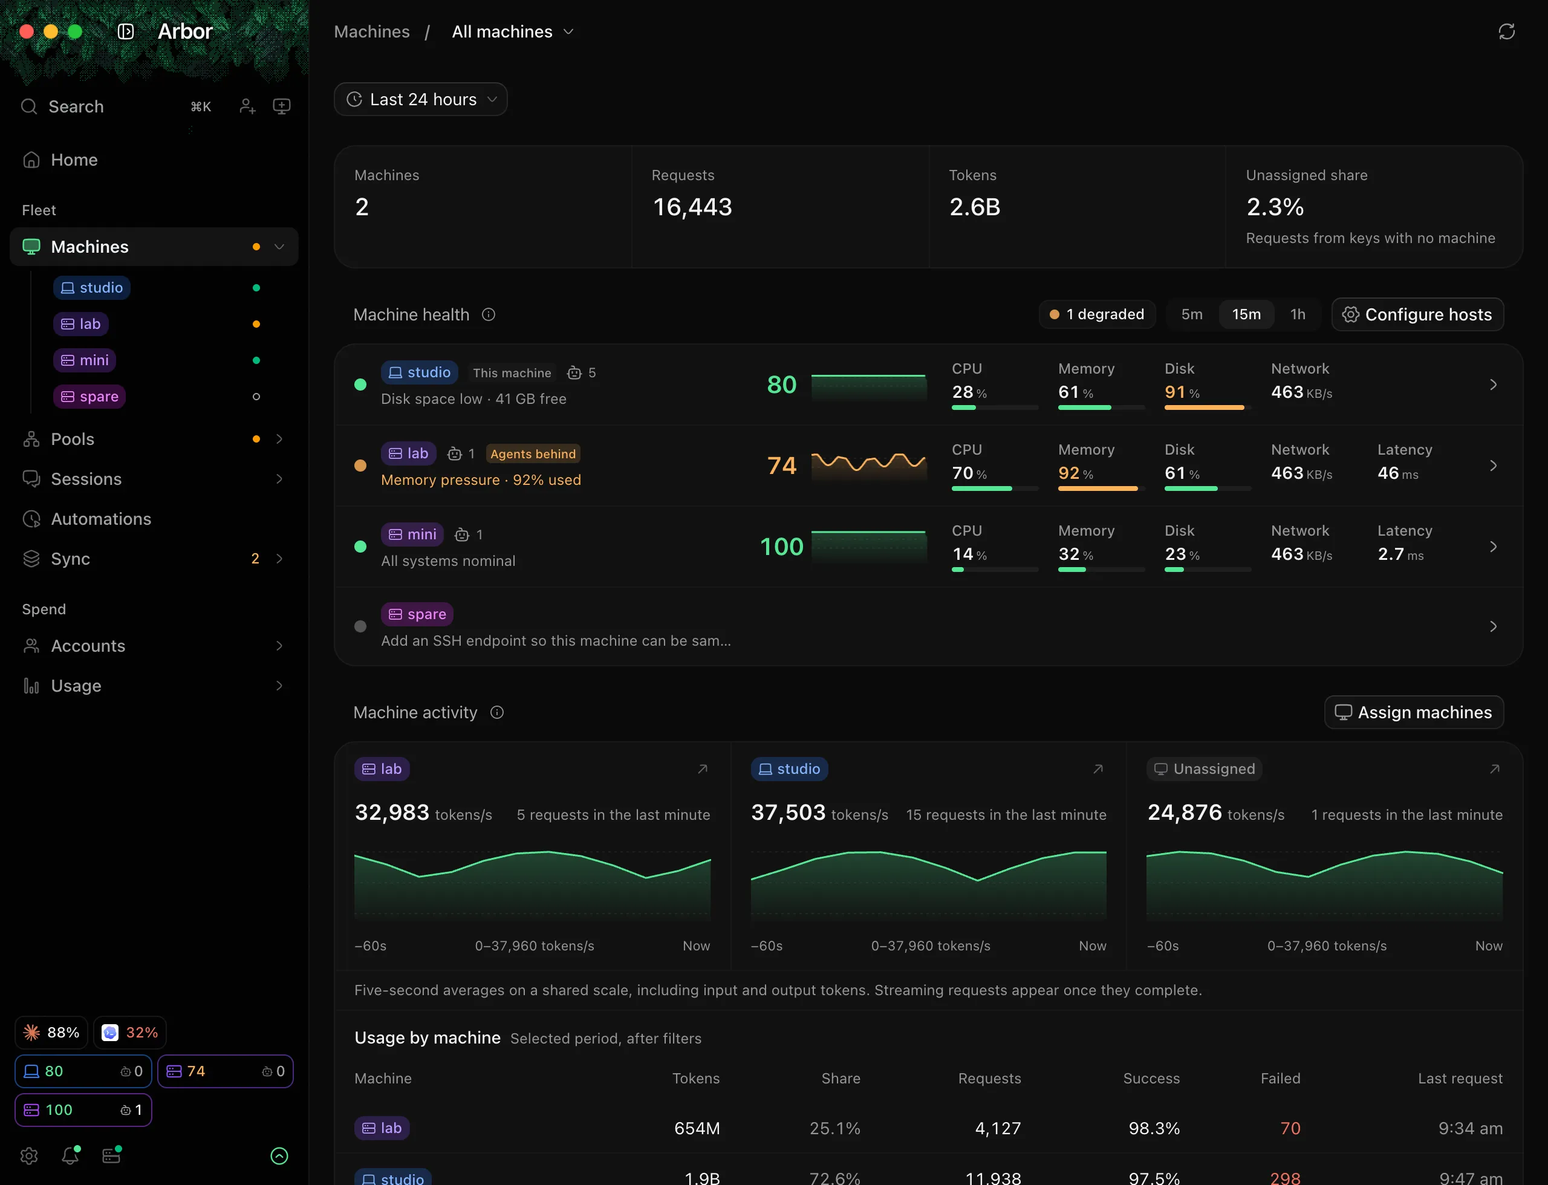Viewport: 1548px width, 1185px height.
Task: Click the Search field
Action: coord(117,106)
